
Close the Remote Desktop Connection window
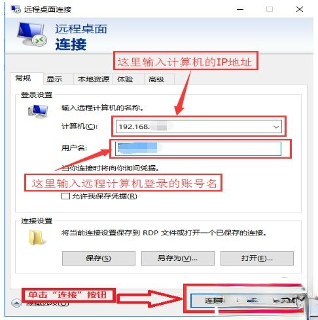pyautogui.click(x=300, y=9)
